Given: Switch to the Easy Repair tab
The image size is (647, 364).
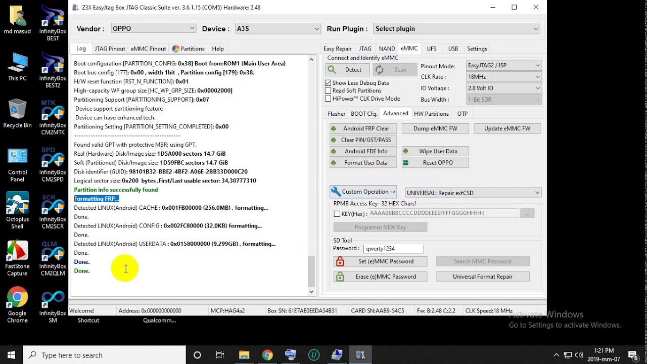Looking at the screenshot, I should [x=337, y=49].
